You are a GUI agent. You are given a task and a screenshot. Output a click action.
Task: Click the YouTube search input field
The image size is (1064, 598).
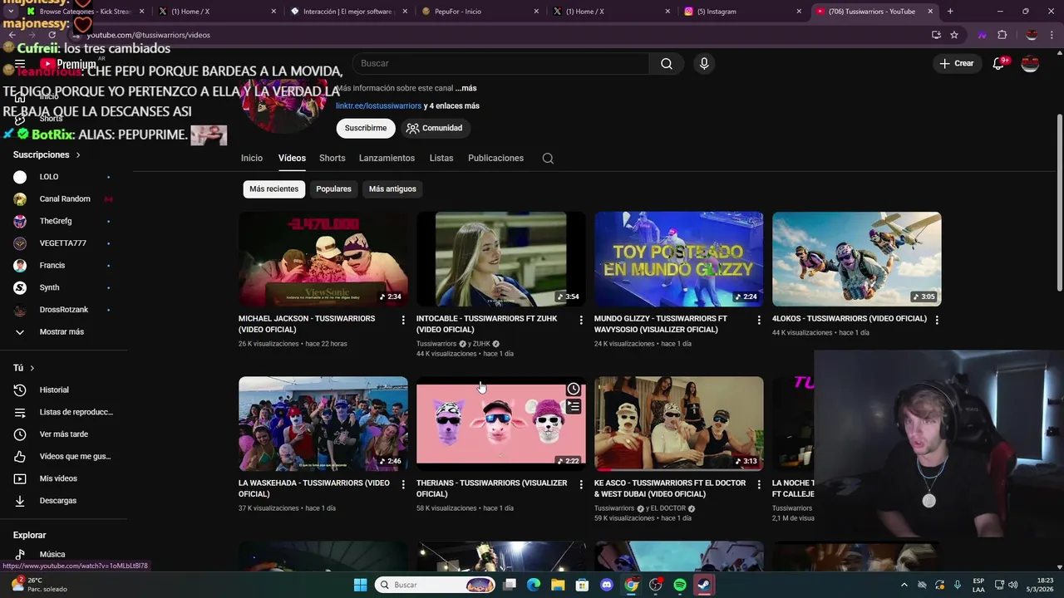501,64
